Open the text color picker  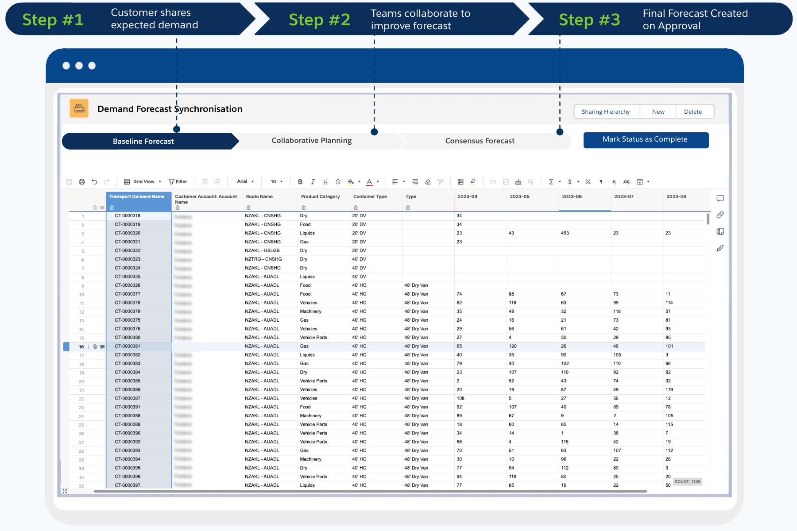(x=369, y=182)
